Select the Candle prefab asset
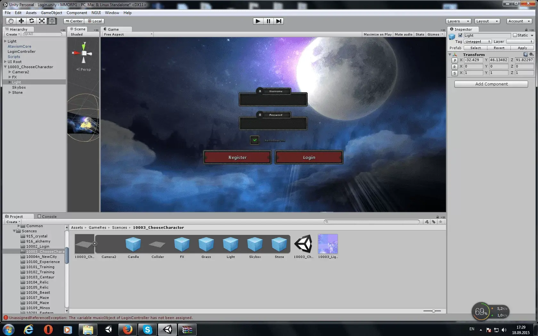 [133, 247]
